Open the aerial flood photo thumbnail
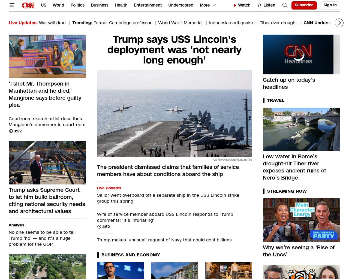Image resolution: width=349 pixels, height=279 pixels. [47, 266]
